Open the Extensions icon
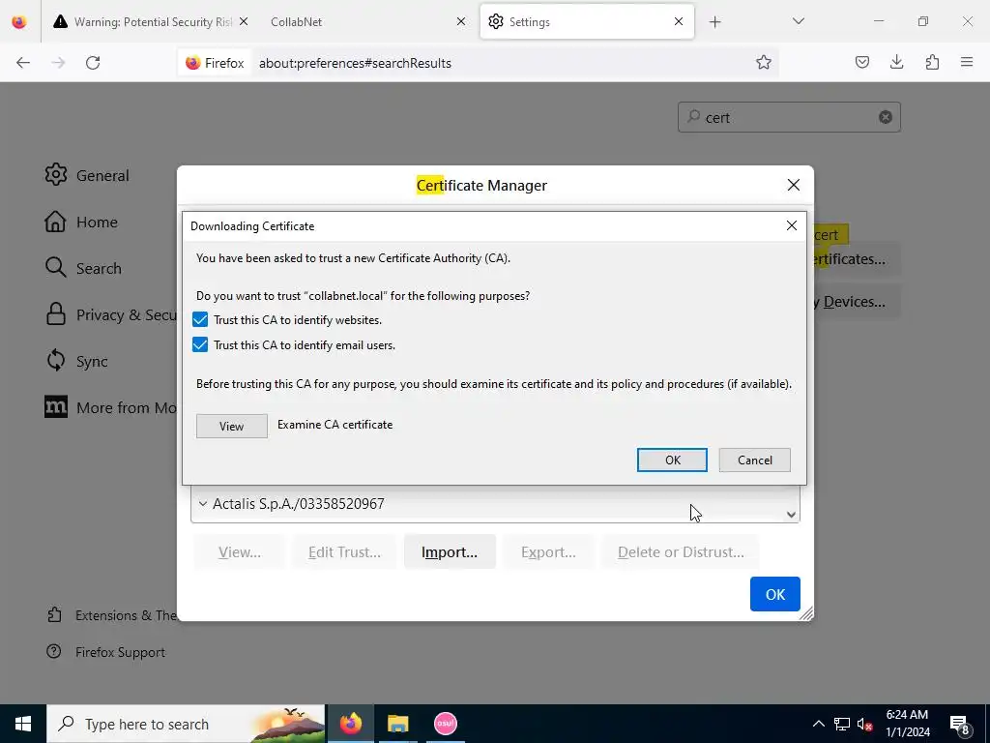990x743 pixels. pos(932,62)
